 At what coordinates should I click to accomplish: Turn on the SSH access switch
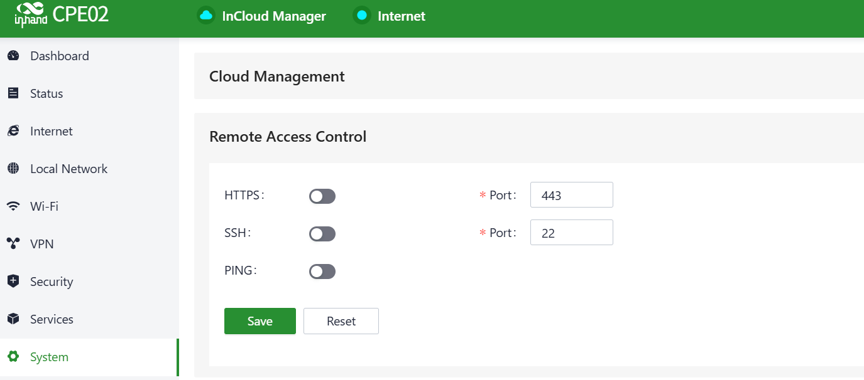(322, 234)
